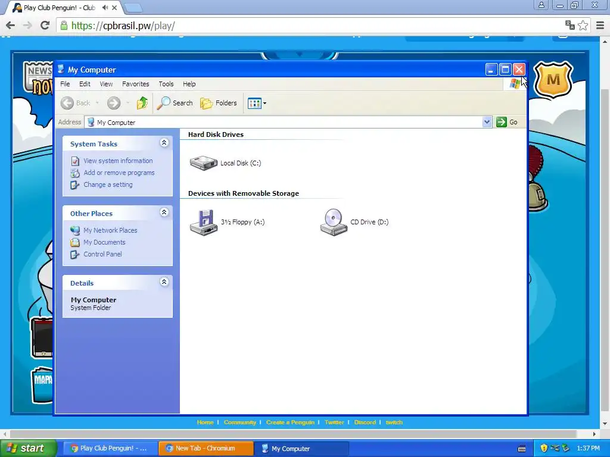Viewport: 610px width, 457px height.
Task: Switch to New Tab - Chromium taskbar item
Action: [206, 449]
